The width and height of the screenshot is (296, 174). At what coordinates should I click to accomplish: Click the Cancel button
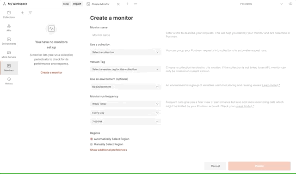click(215, 166)
